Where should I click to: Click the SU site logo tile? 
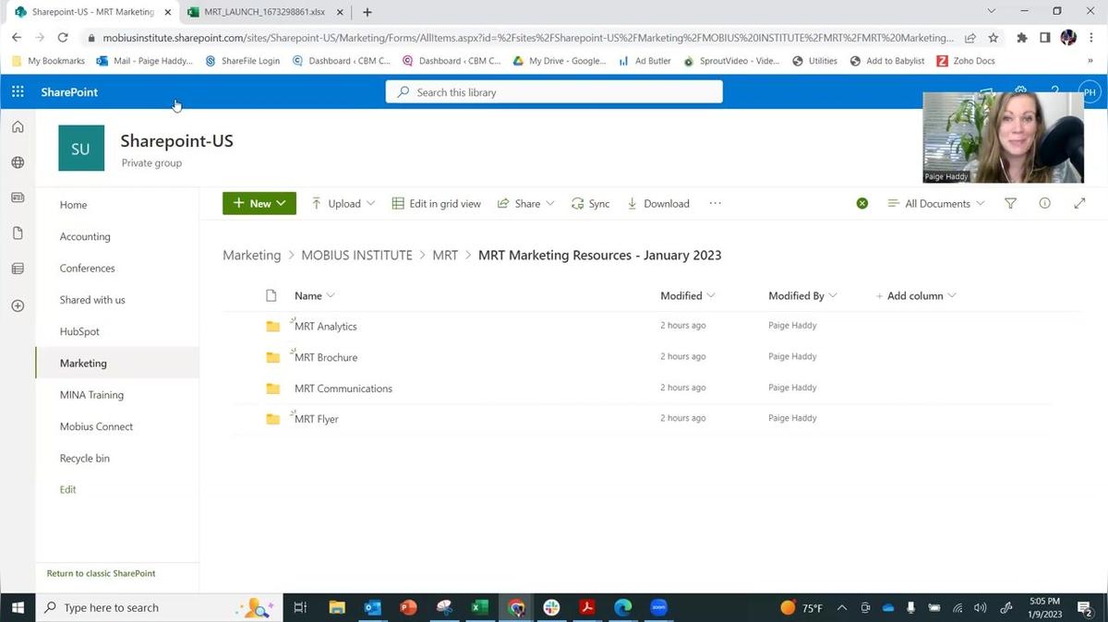click(81, 149)
